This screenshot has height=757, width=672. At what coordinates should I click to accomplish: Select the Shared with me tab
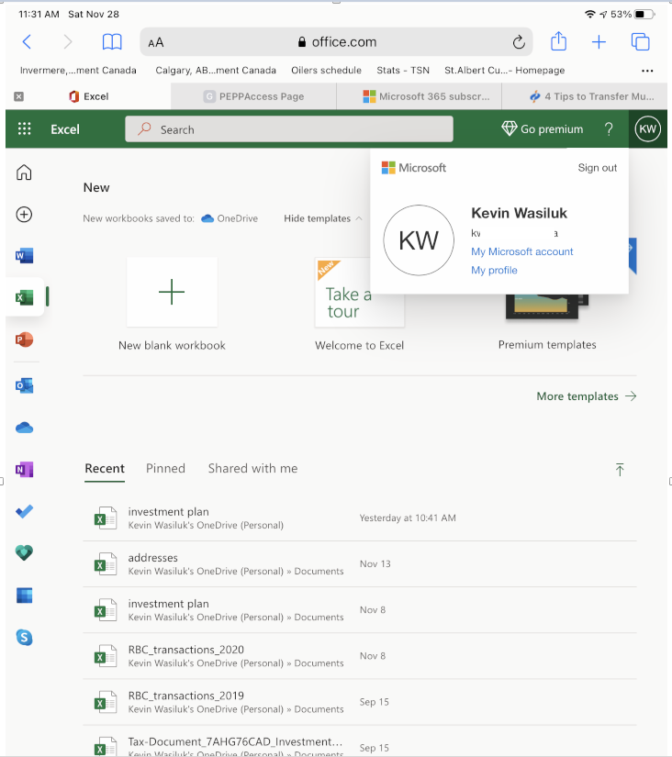pyautogui.click(x=252, y=469)
